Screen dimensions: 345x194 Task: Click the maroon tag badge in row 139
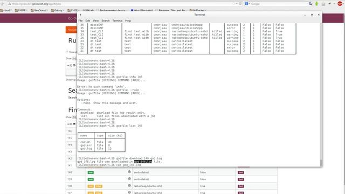point(241,179)
